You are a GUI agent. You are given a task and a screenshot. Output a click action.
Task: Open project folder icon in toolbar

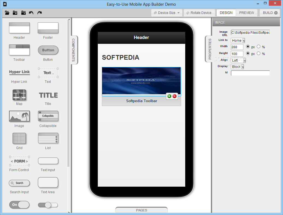click(7, 13)
